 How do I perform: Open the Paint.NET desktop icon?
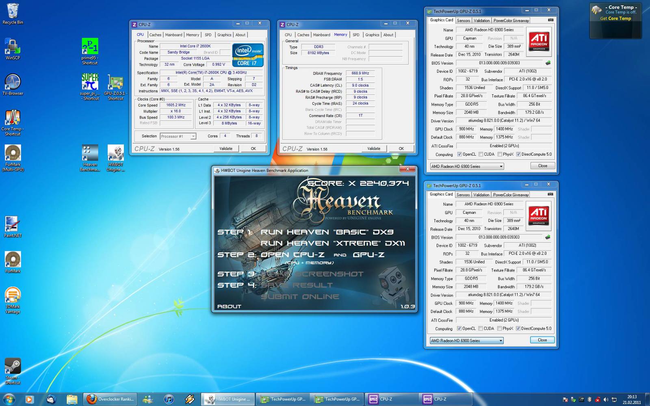[13, 227]
